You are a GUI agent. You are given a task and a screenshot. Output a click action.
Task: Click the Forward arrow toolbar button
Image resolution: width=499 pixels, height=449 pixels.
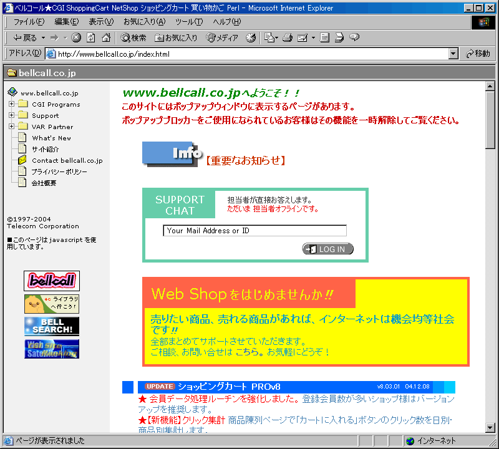click(54, 38)
